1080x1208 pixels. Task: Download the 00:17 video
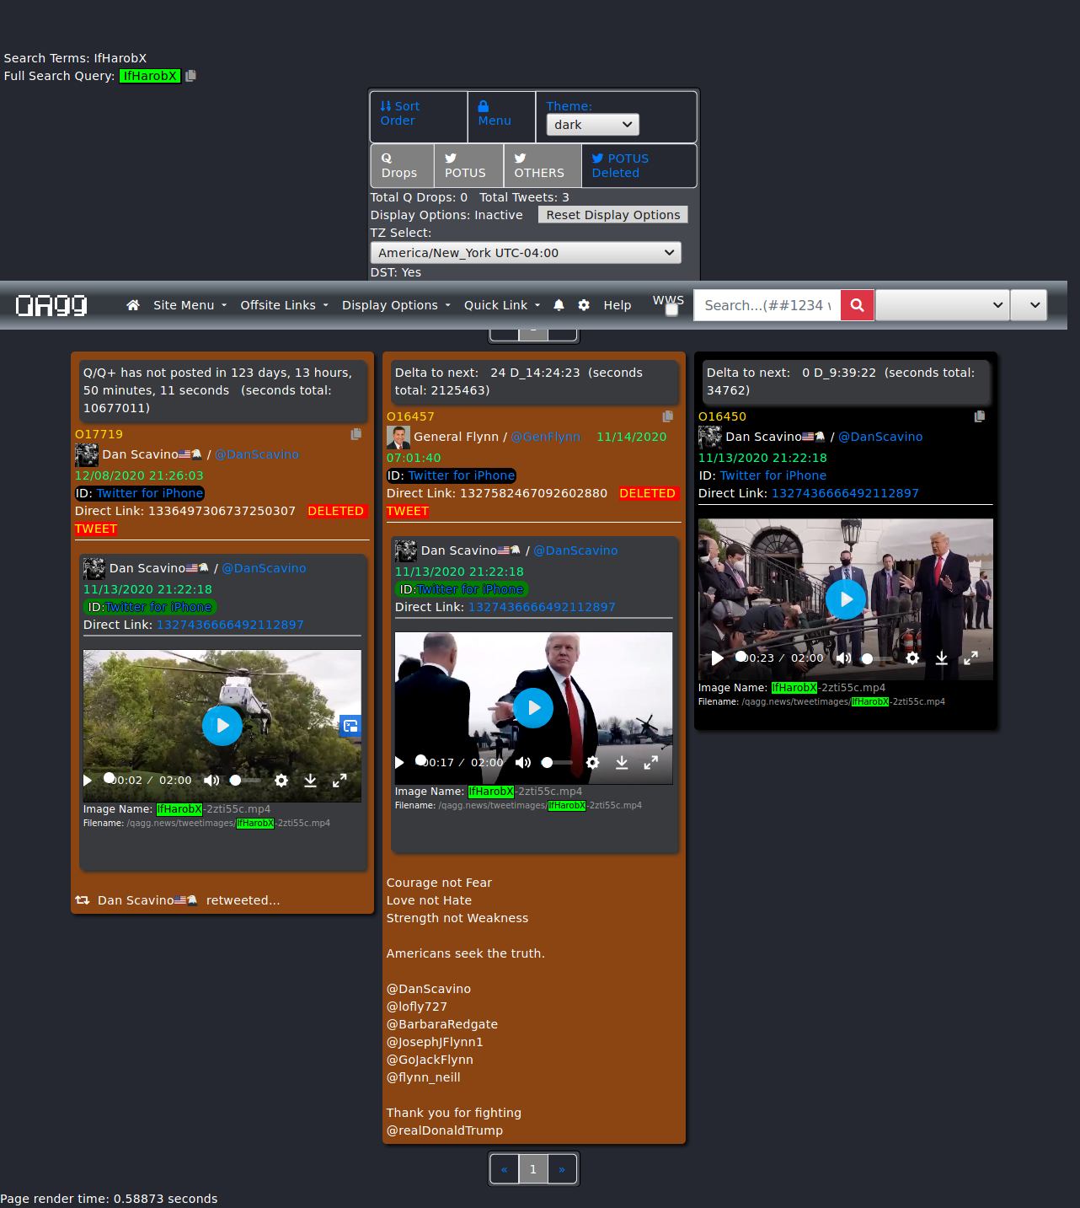pyautogui.click(x=622, y=763)
